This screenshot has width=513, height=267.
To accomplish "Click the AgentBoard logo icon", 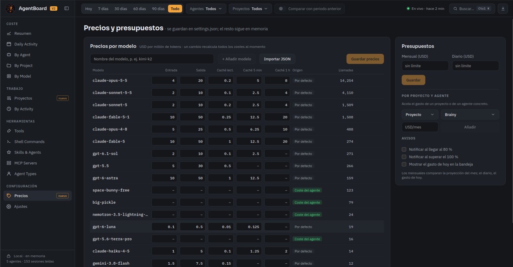I will pos(10,8).
